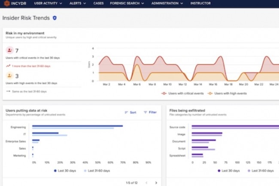Open the Cases page
This screenshot has width=279, height=186.
pyautogui.click(x=99, y=3)
